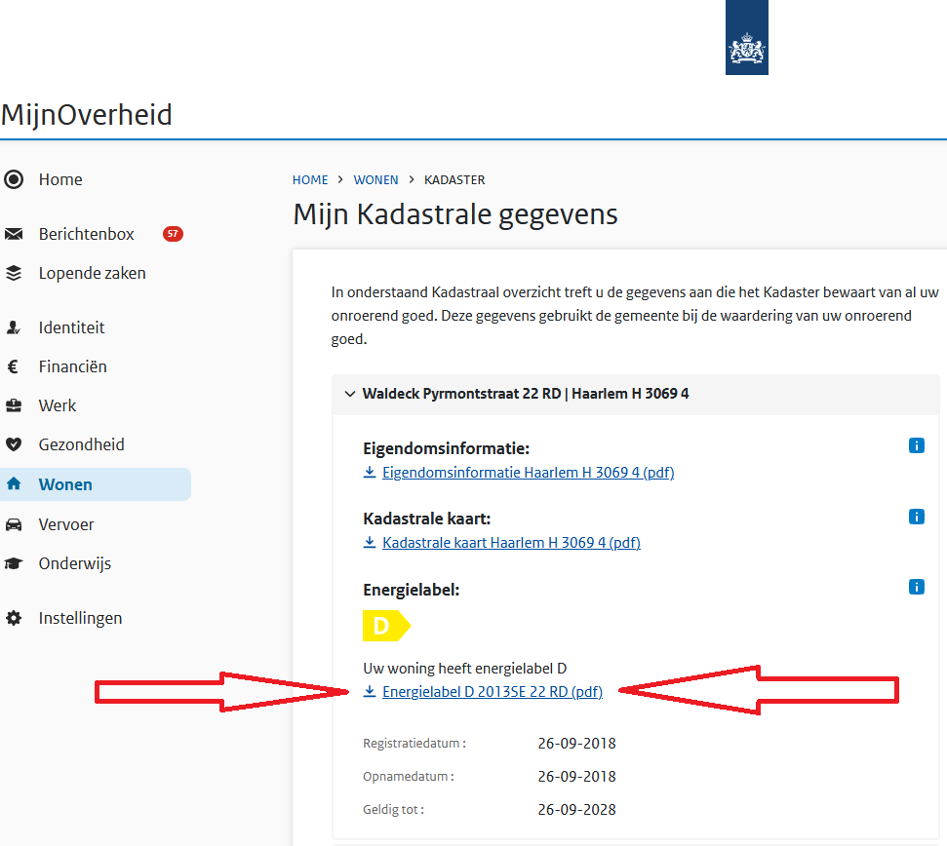Click download icon before Eigendomsinformatie pdf

(369, 472)
